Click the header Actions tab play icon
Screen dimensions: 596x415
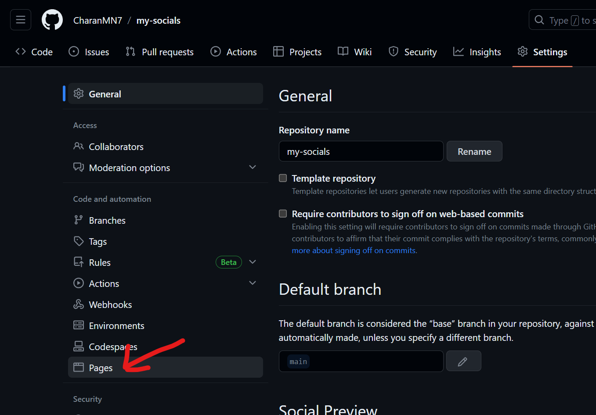coord(216,51)
